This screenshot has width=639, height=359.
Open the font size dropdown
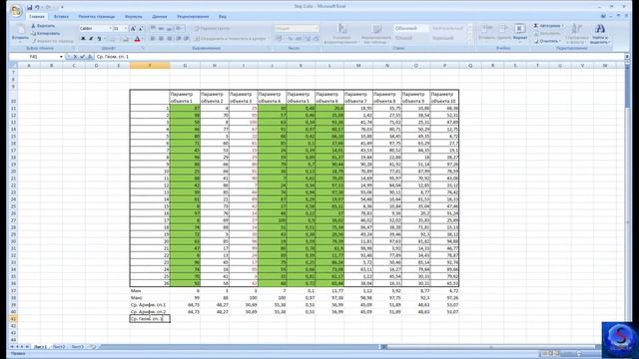[126, 29]
